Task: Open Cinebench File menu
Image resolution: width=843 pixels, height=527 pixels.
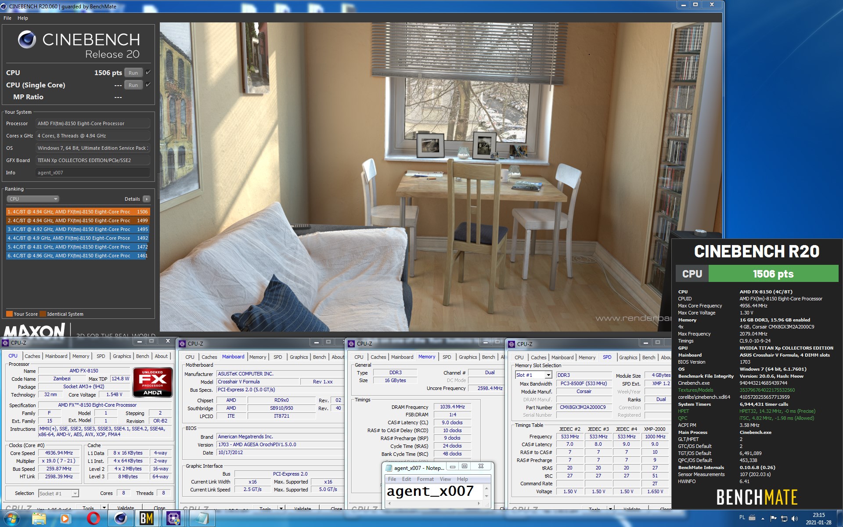Action: 7,18
